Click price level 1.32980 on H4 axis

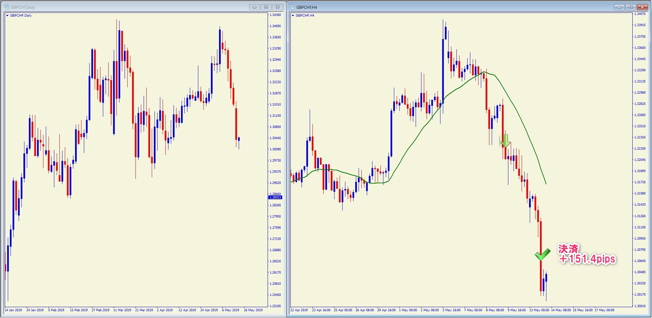pyautogui.click(x=640, y=93)
